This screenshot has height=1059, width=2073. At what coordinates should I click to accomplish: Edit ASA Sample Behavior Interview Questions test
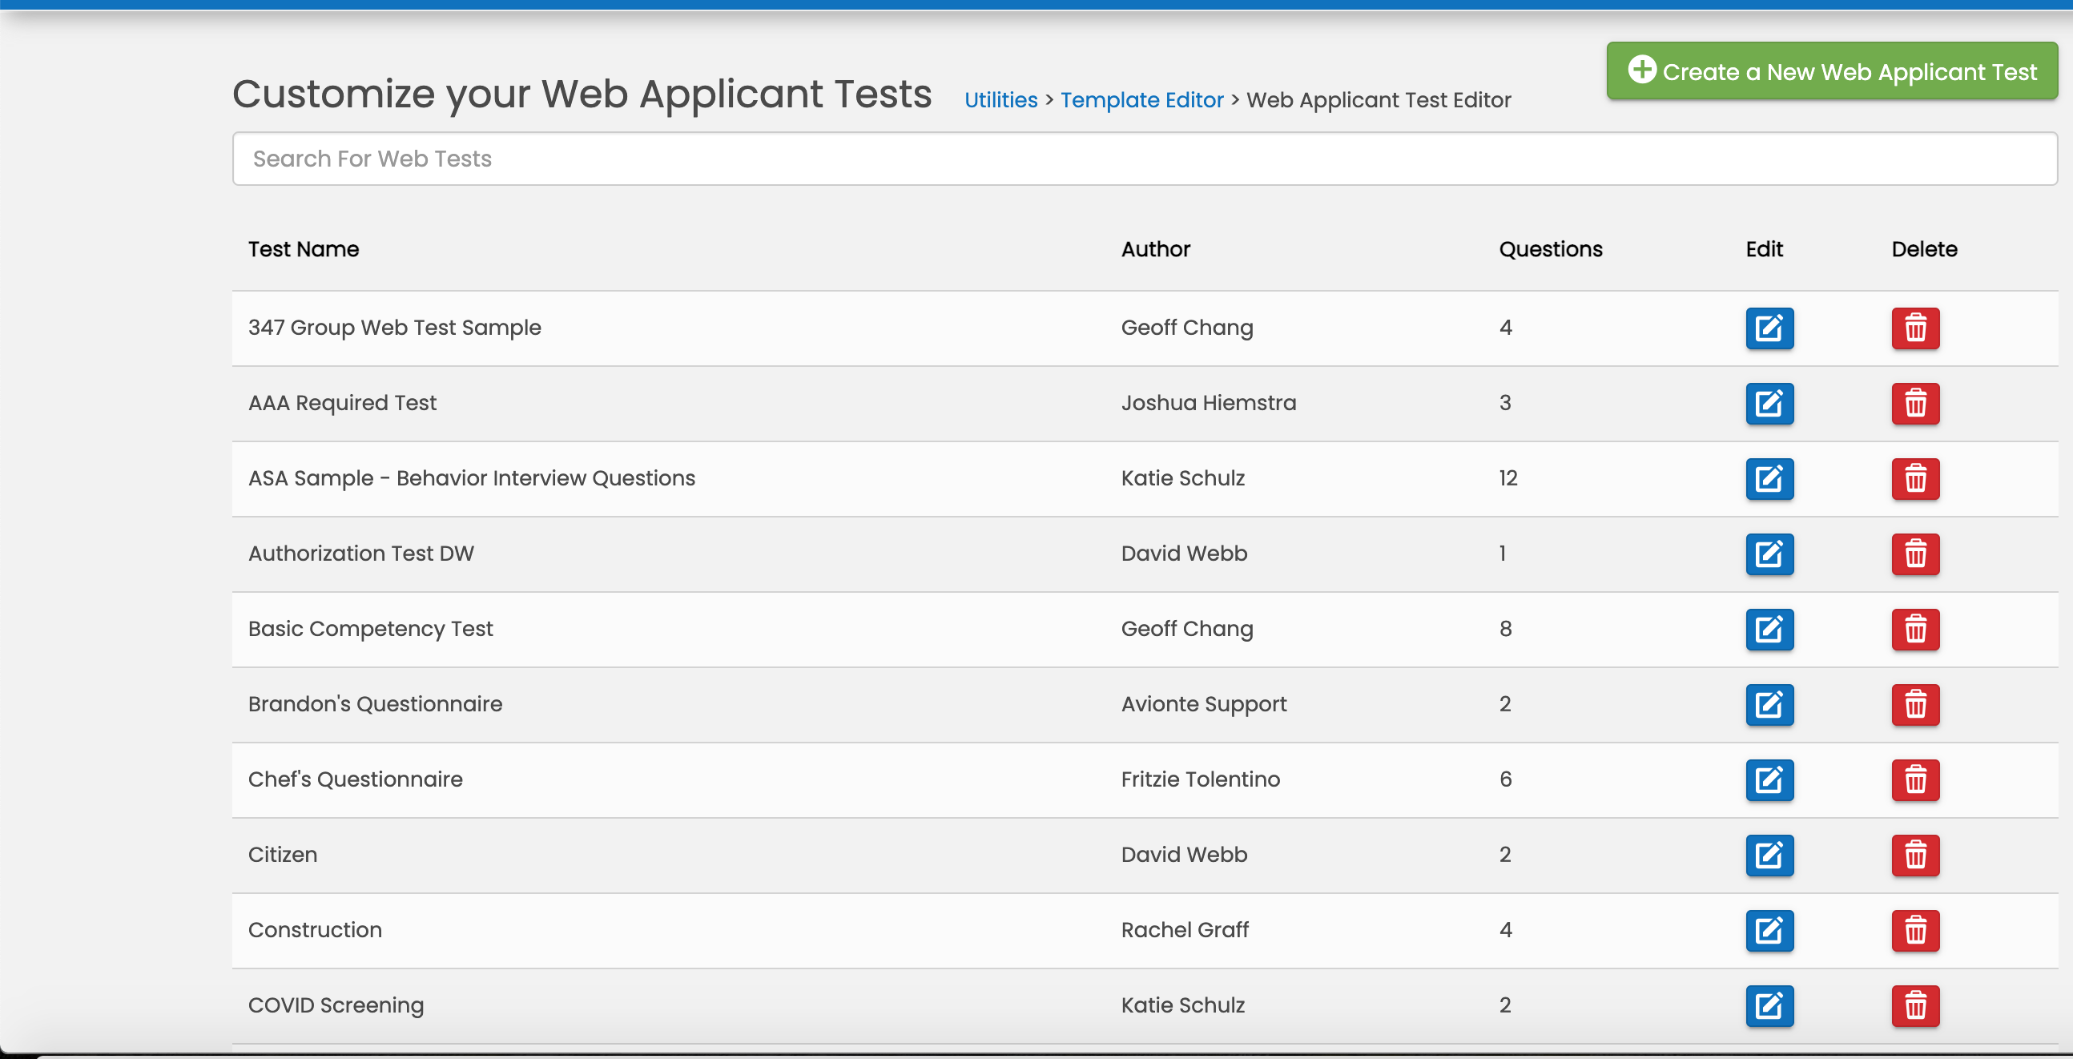tap(1769, 479)
